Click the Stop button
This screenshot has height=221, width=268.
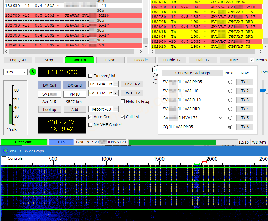click(49, 60)
